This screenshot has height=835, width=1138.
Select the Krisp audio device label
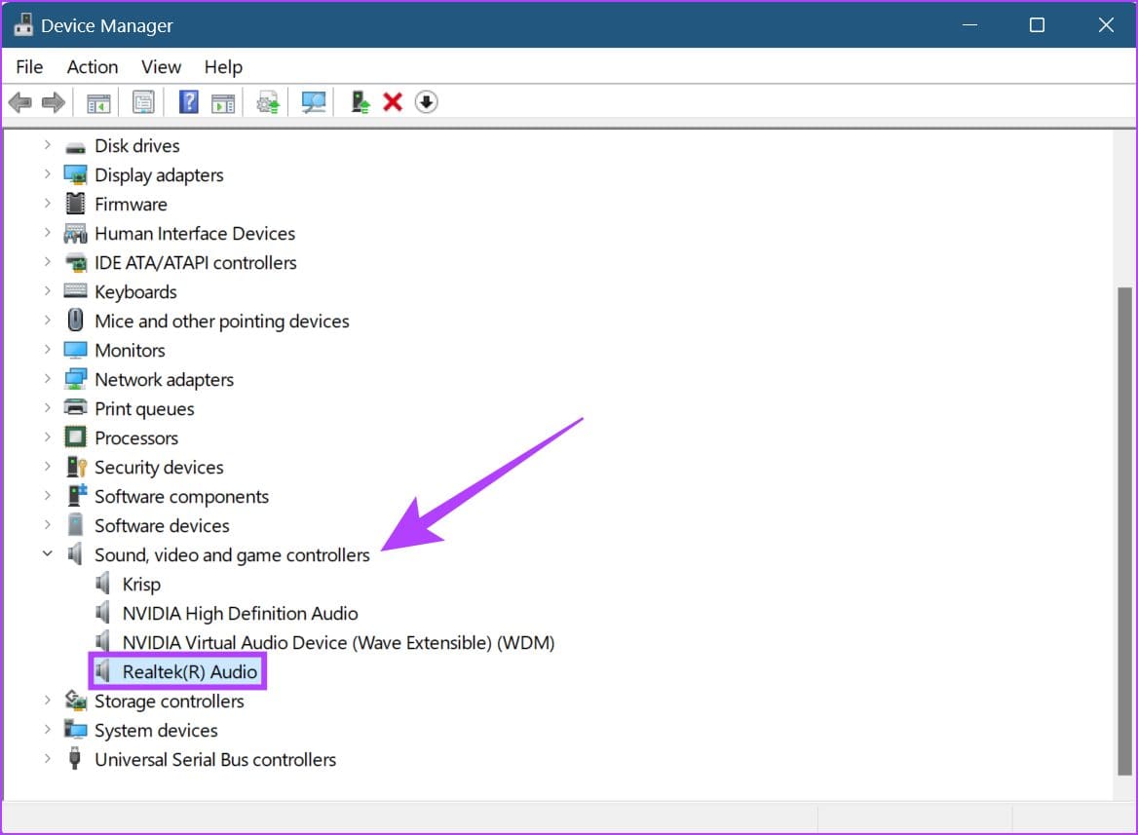click(141, 584)
